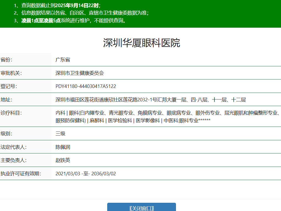Click the value 深圳市卫生健康委员会
The height and width of the screenshot is (211, 281).
[x=80, y=73]
